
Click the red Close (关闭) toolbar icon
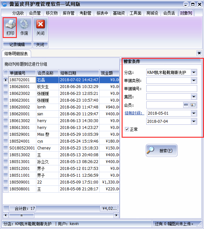pos(41,25)
